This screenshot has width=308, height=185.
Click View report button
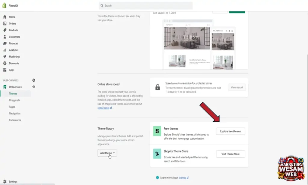tap(237, 87)
